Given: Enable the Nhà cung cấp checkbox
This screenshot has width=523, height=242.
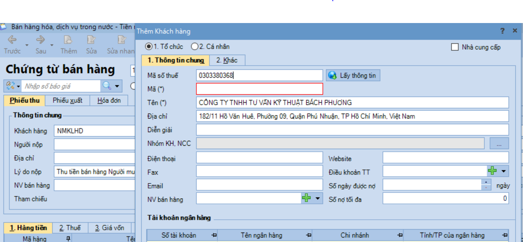Looking at the screenshot, I should [455, 47].
